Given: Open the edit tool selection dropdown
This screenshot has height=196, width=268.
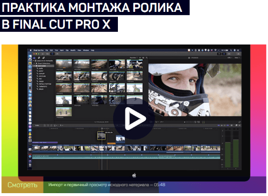Looking at the screenshot, I should (x=61, y=125).
